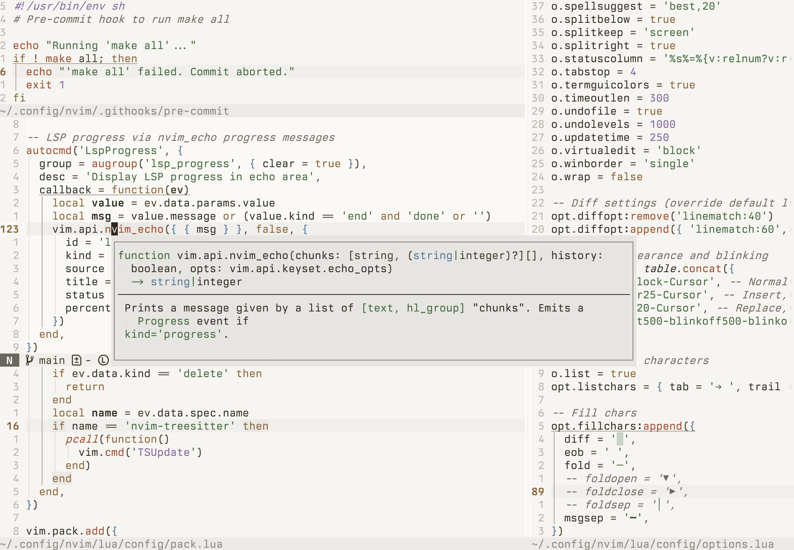Click the foldclose right-triangle glyph

(672, 491)
